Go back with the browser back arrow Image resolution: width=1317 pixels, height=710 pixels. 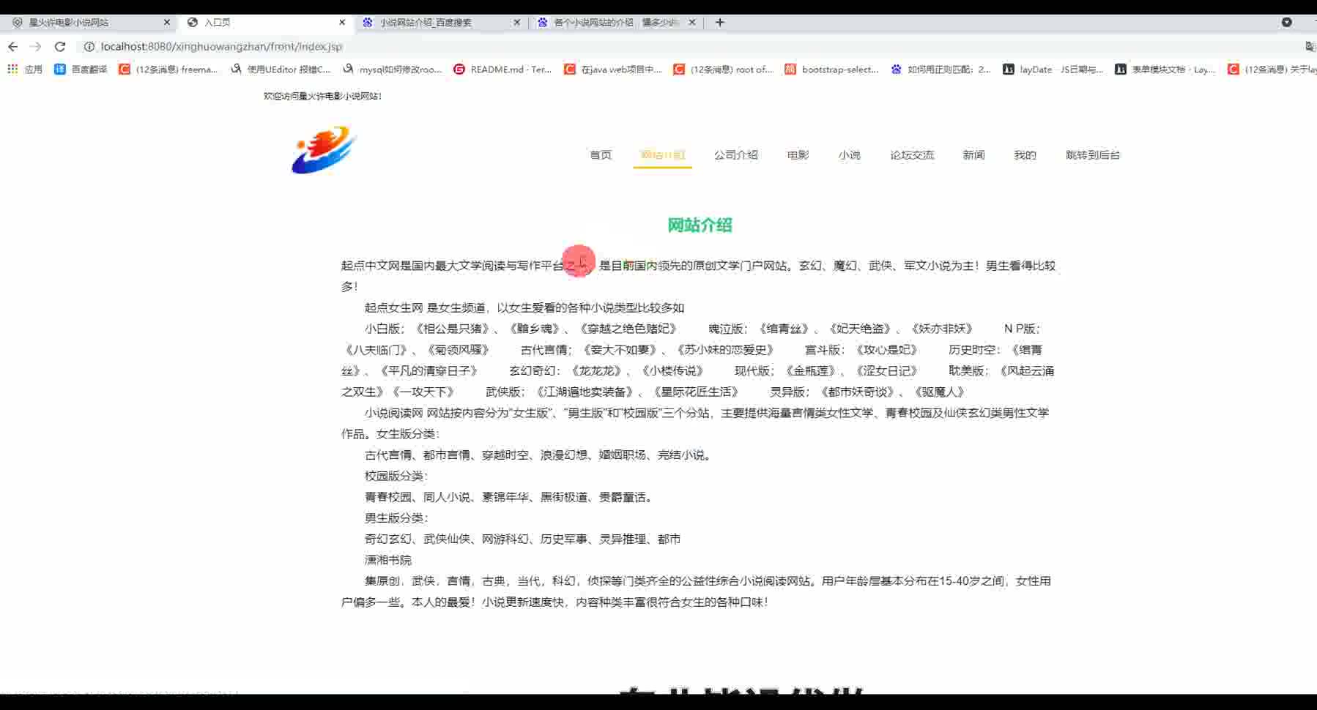coord(12,46)
